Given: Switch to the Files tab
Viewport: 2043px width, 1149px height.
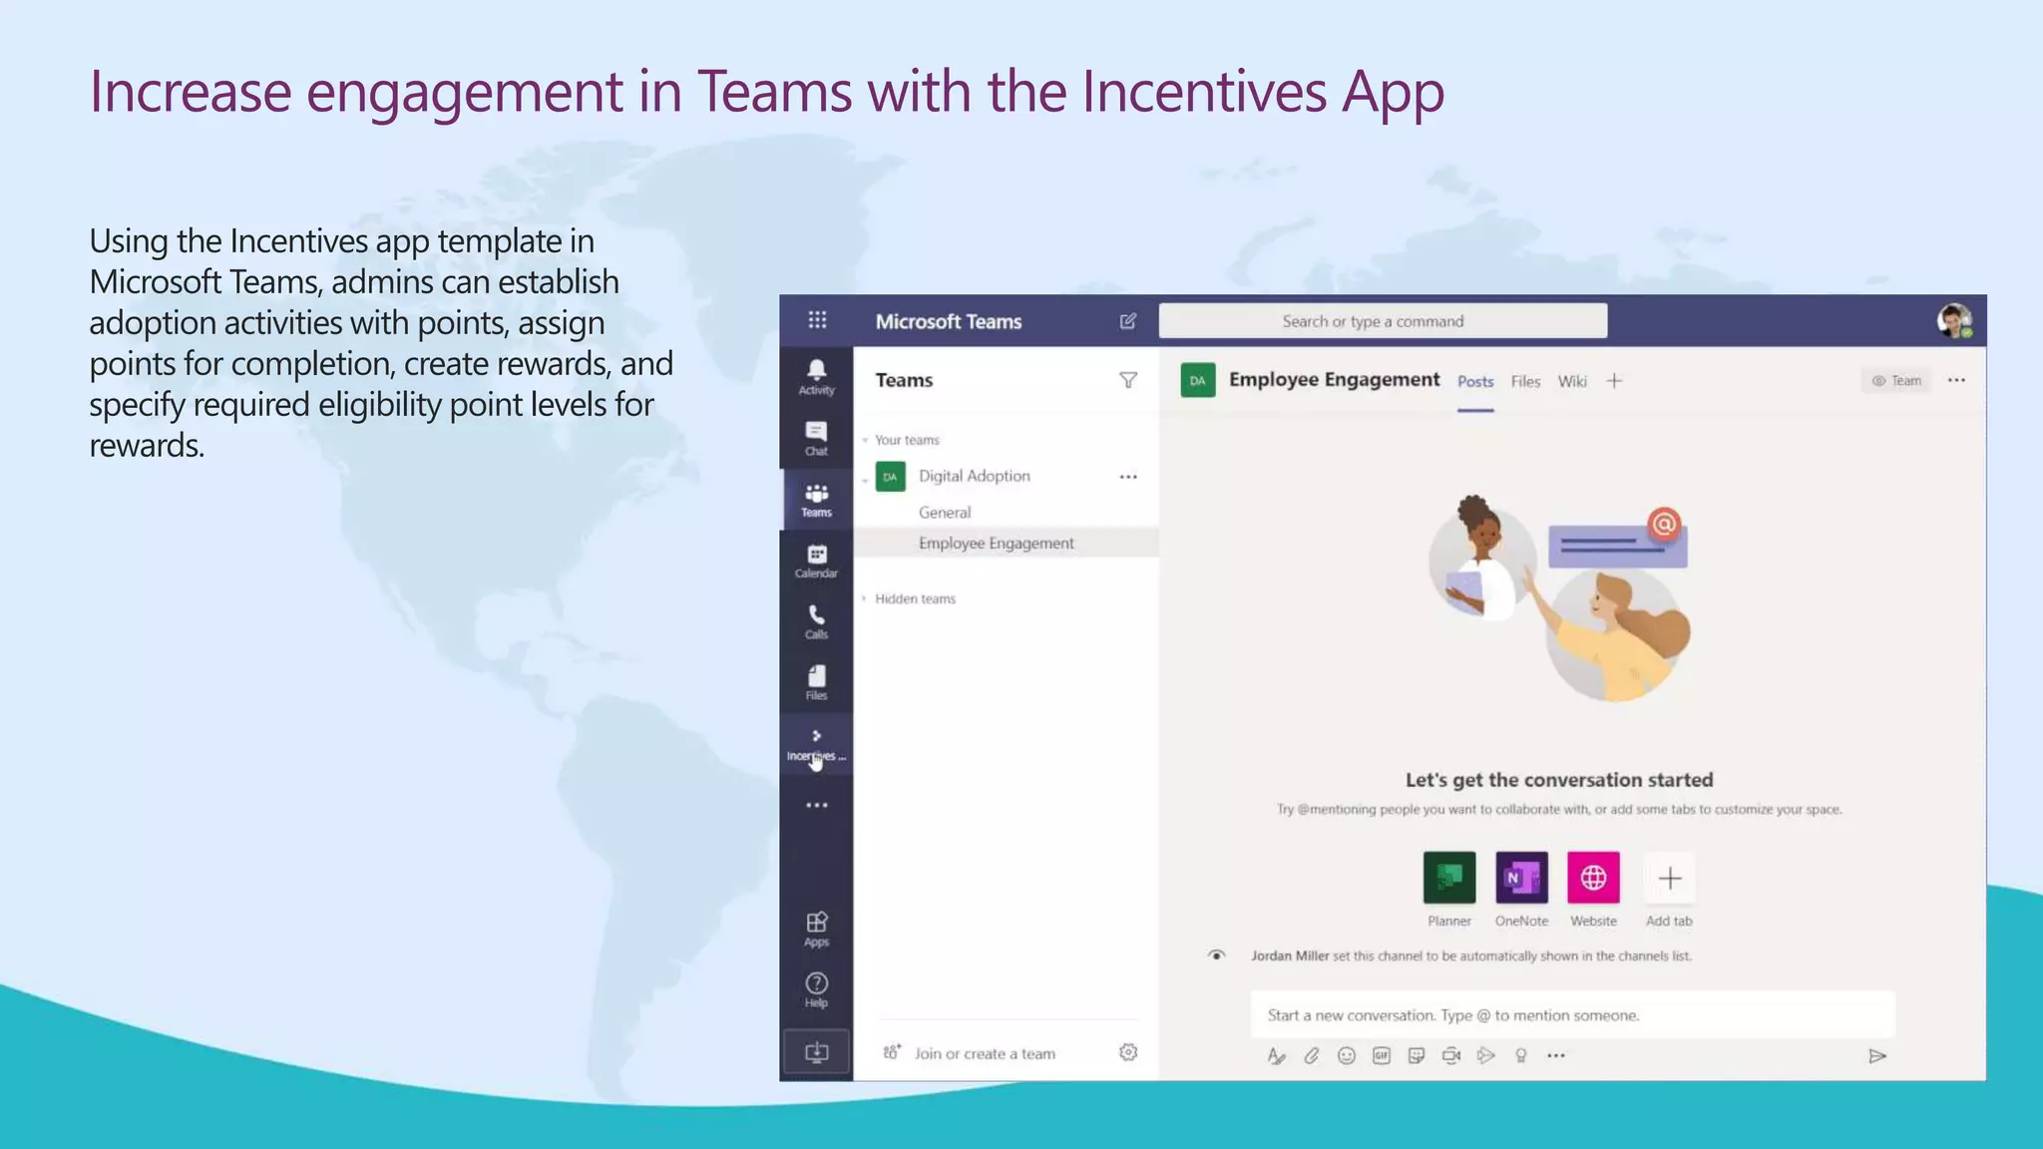Looking at the screenshot, I should point(1525,381).
